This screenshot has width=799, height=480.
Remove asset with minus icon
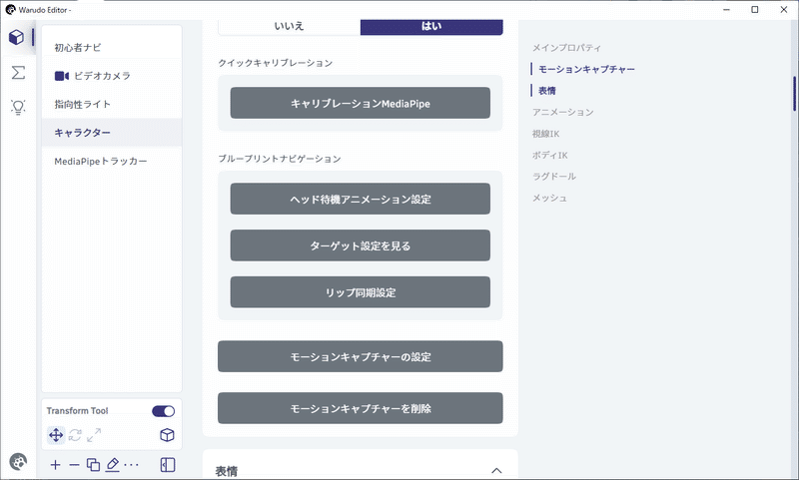(x=74, y=465)
